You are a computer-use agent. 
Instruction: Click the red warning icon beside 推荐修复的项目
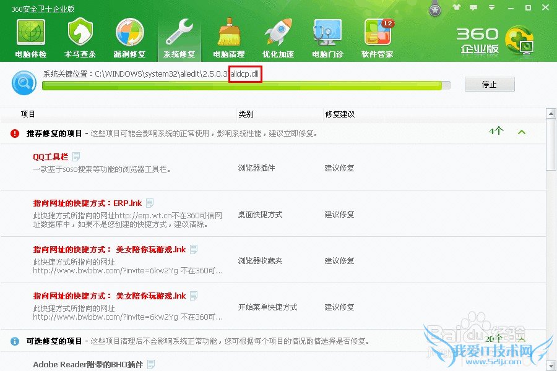[x=15, y=134]
